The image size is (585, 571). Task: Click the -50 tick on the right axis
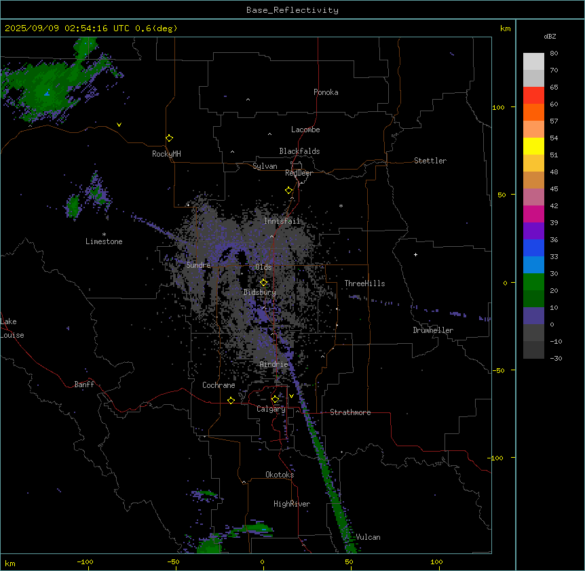(498, 370)
